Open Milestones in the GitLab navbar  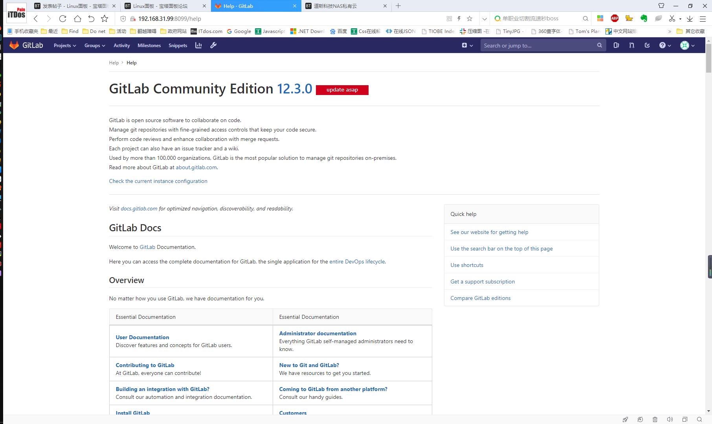pos(149,46)
